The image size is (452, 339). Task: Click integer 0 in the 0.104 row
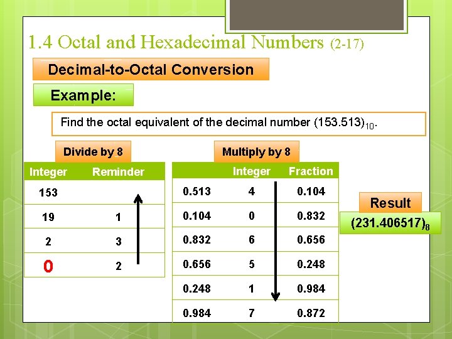pos(251,215)
